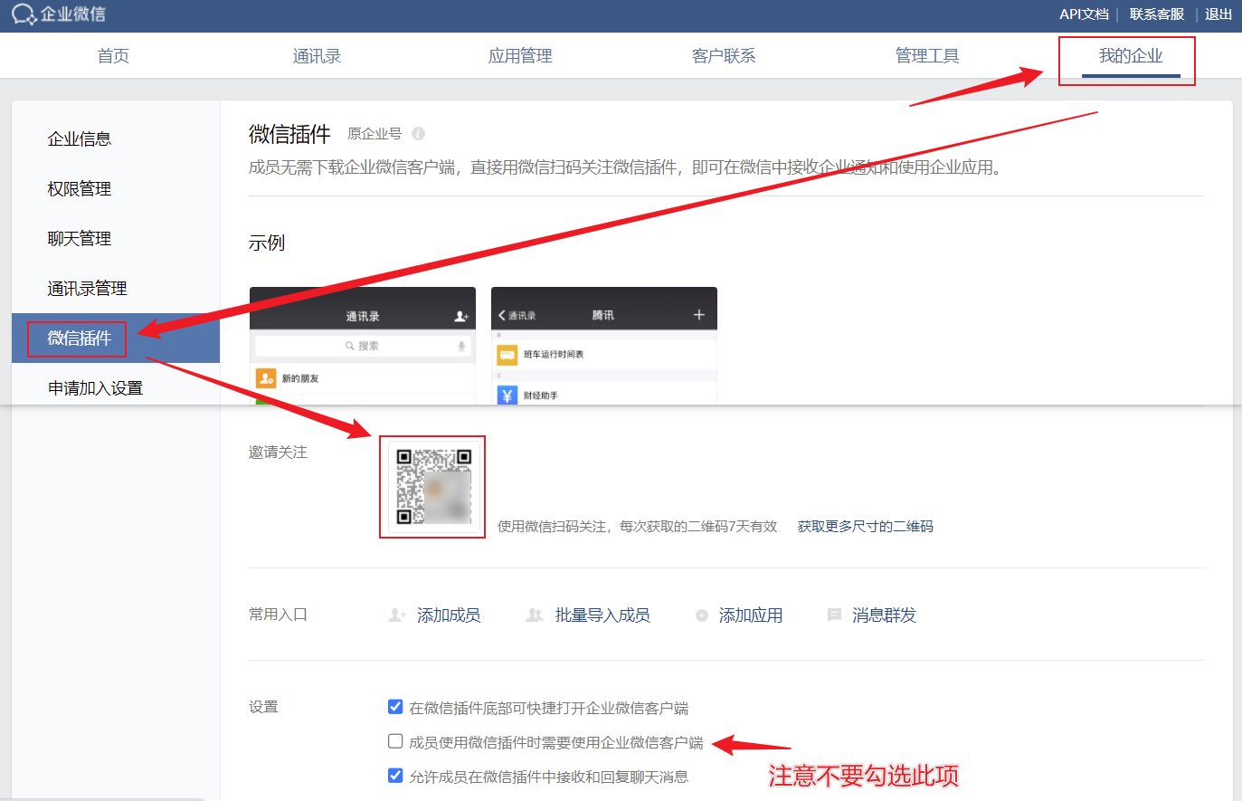The height and width of the screenshot is (801, 1242).
Task: Click the 批量导入成员 people icon
Action: [535, 615]
